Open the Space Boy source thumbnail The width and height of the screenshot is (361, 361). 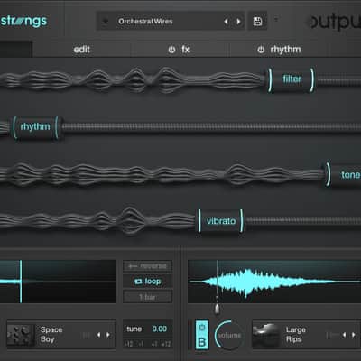pyautogui.click(x=21, y=335)
